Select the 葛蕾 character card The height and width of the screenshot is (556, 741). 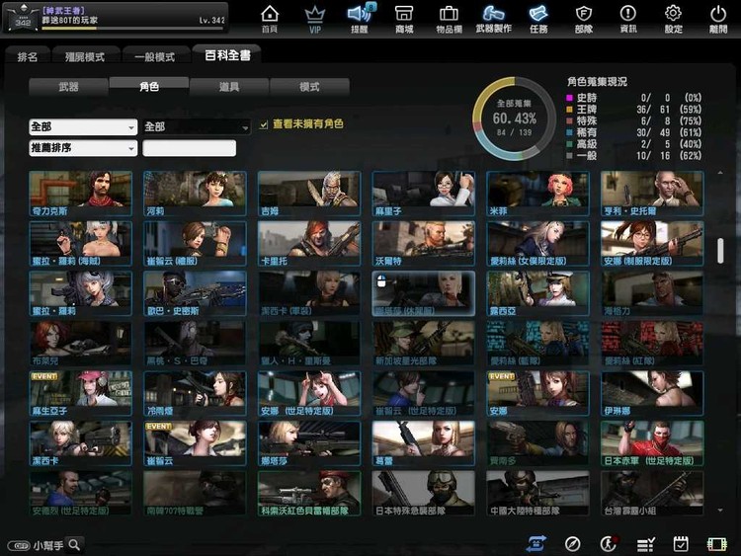point(424,443)
